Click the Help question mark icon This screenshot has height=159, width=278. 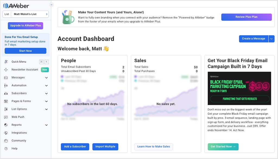pyautogui.click(x=6, y=149)
